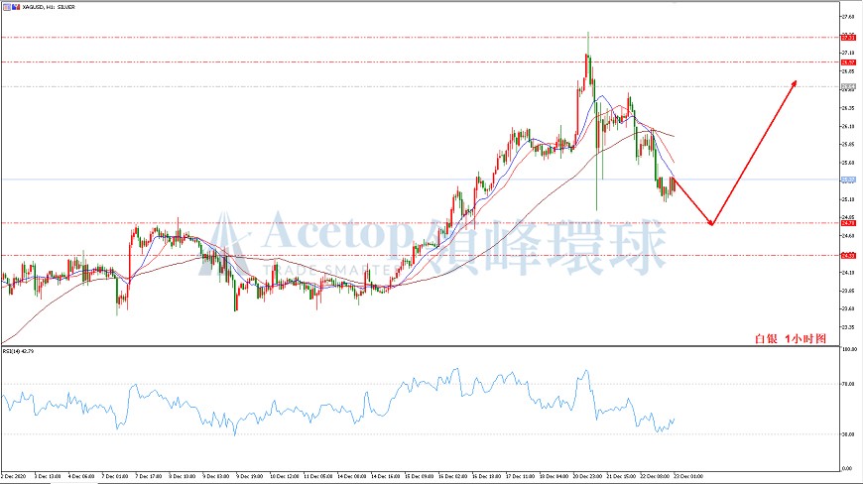
Task: Click the chart window grid icon beside XAGUSD
Action: tap(6, 7)
